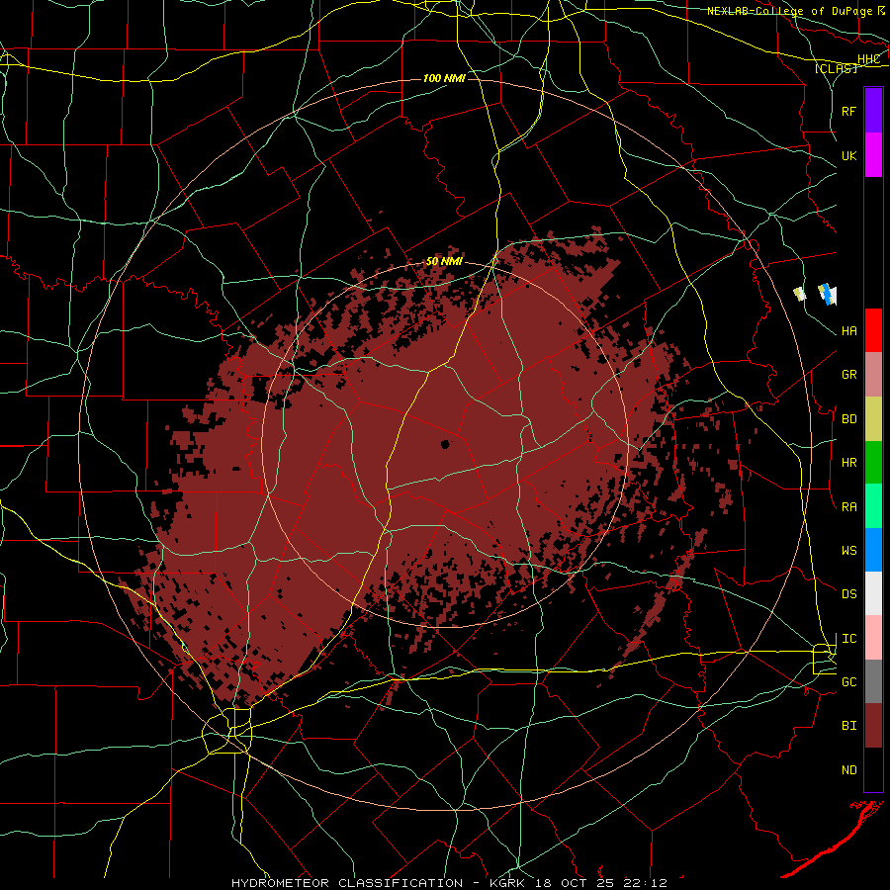Viewport: 890px width, 890px height.
Task: Click the 'HR' legend label
Action: pos(848,463)
